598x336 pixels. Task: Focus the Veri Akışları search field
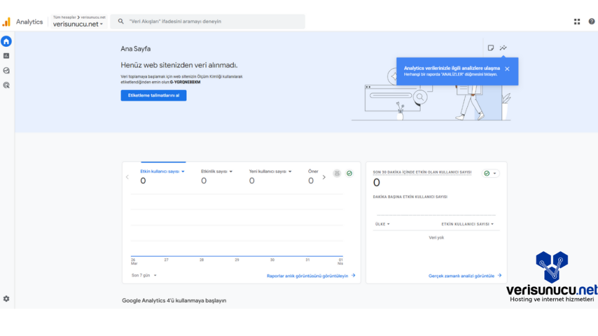[x=208, y=22]
